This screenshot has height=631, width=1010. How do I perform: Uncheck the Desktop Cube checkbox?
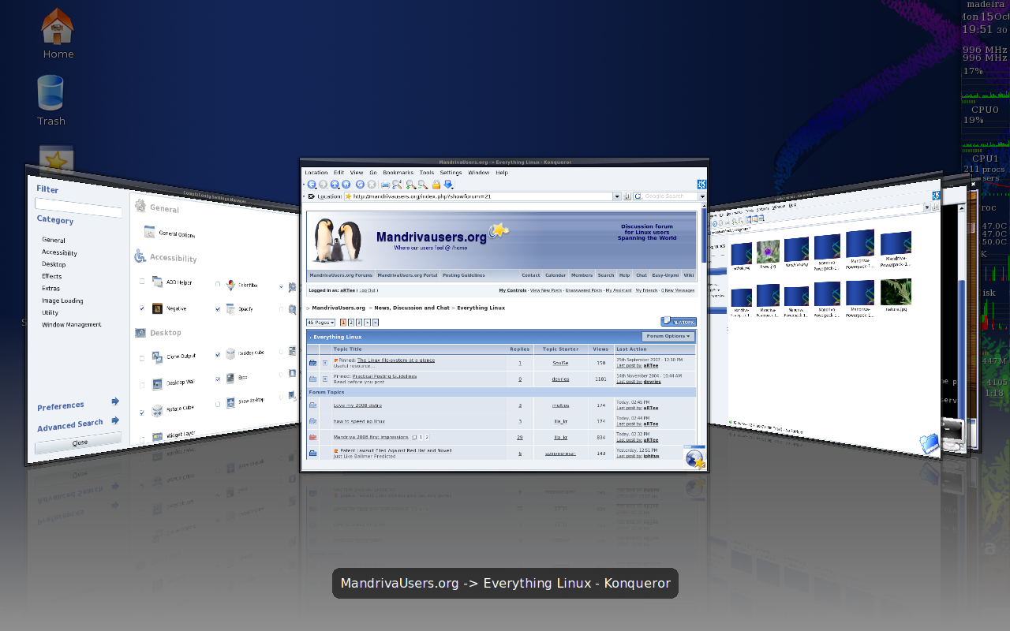(x=218, y=355)
